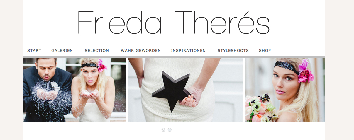Go to the START page
The height and width of the screenshot is (140, 354).
point(34,50)
